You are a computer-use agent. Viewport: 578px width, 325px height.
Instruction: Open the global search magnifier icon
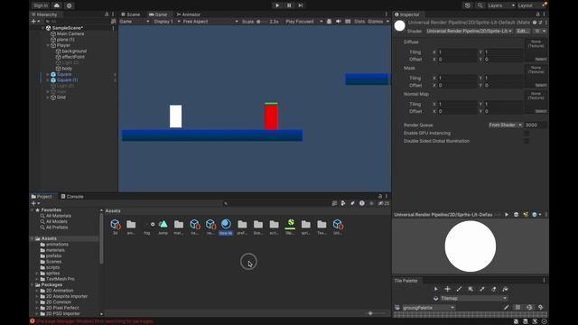point(480,5)
